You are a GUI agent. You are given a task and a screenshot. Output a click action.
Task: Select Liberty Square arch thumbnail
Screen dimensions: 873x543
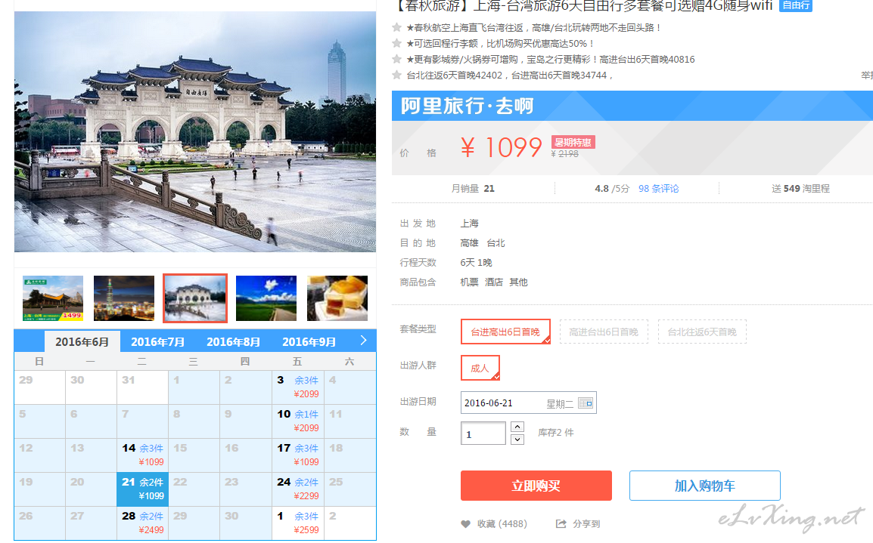tap(195, 298)
